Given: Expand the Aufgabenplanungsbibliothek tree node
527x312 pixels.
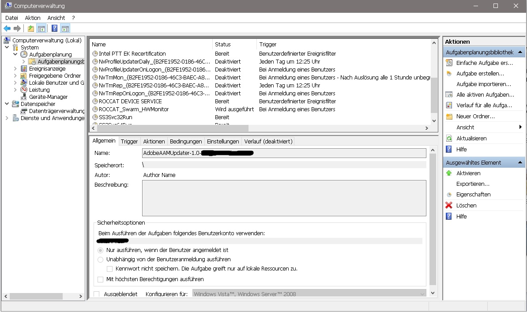Looking at the screenshot, I should pos(23,61).
